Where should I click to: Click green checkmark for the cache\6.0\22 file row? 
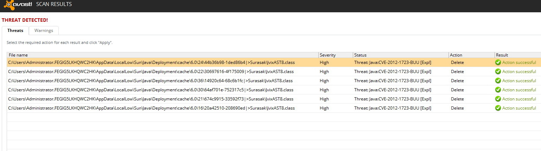click(x=498, y=72)
